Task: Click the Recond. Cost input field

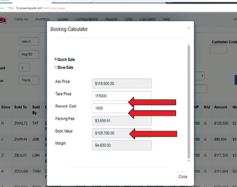Action: coord(122,108)
